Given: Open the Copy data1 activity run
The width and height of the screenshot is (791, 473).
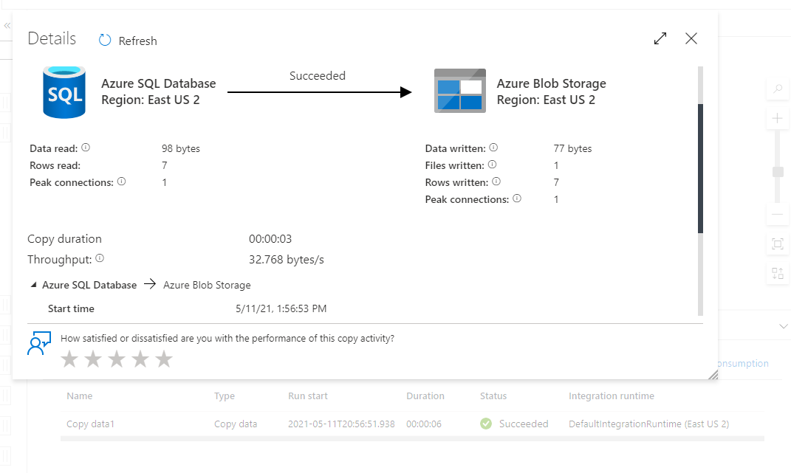Looking at the screenshot, I should point(89,424).
